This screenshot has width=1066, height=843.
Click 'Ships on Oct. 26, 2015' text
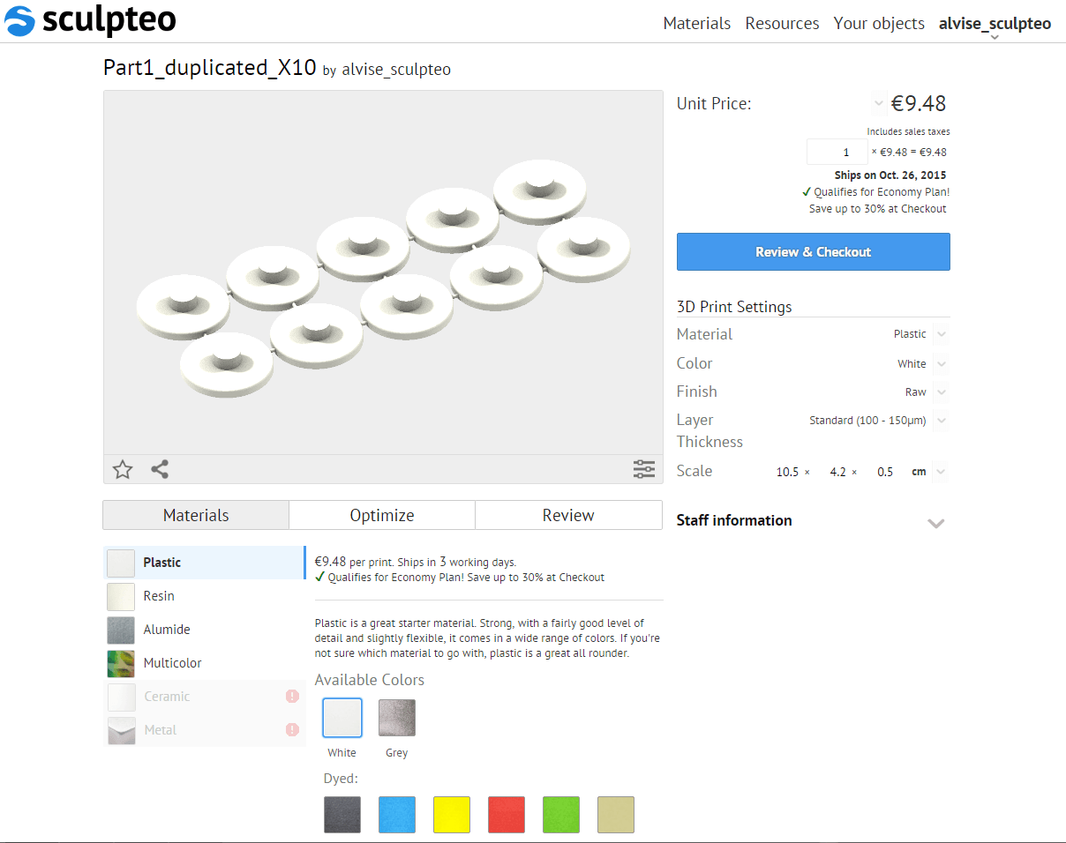890,175
